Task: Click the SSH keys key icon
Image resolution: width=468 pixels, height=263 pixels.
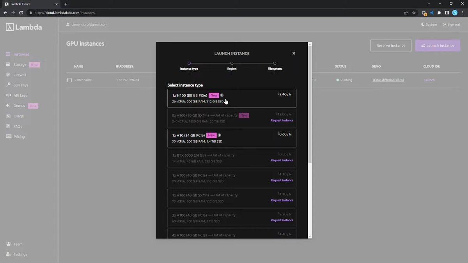Action: (x=8, y=85)
